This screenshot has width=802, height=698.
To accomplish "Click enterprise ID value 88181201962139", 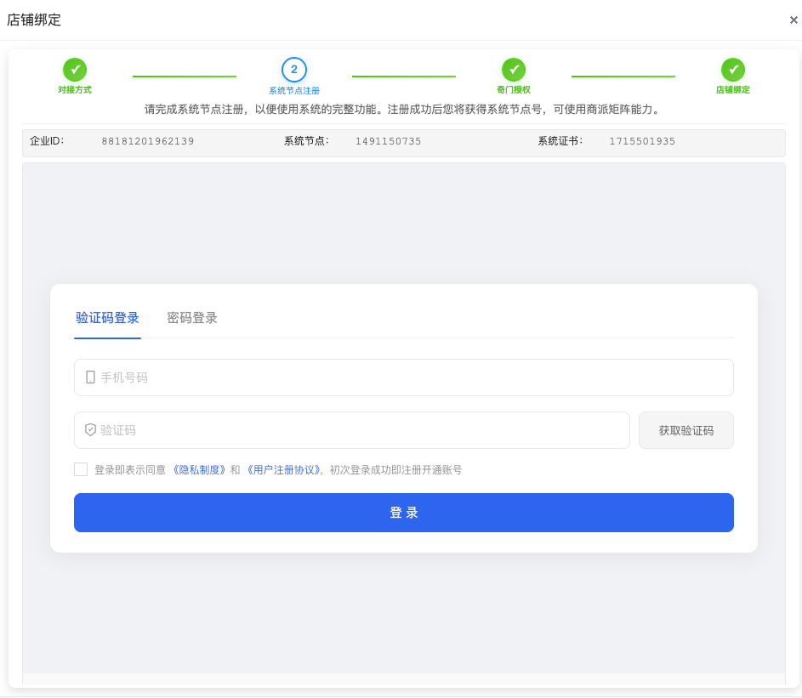I will pos(148,141).
